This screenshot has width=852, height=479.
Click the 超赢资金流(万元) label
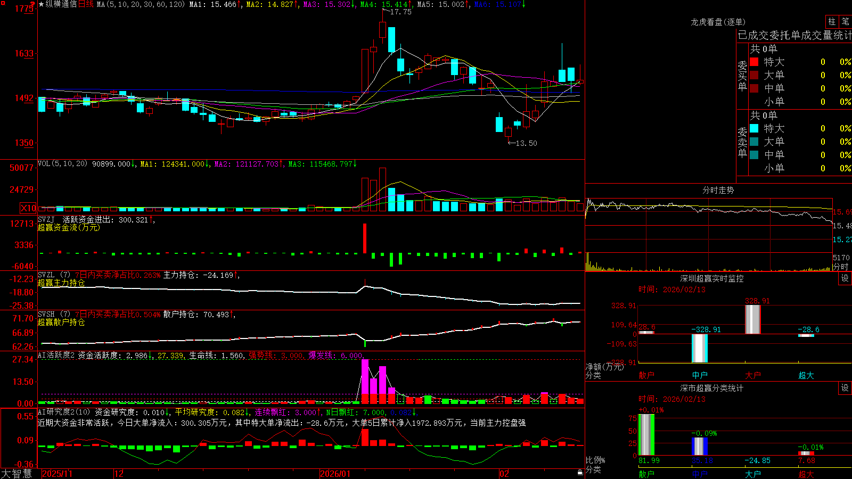pyautogui.click(x=69, y=227)
